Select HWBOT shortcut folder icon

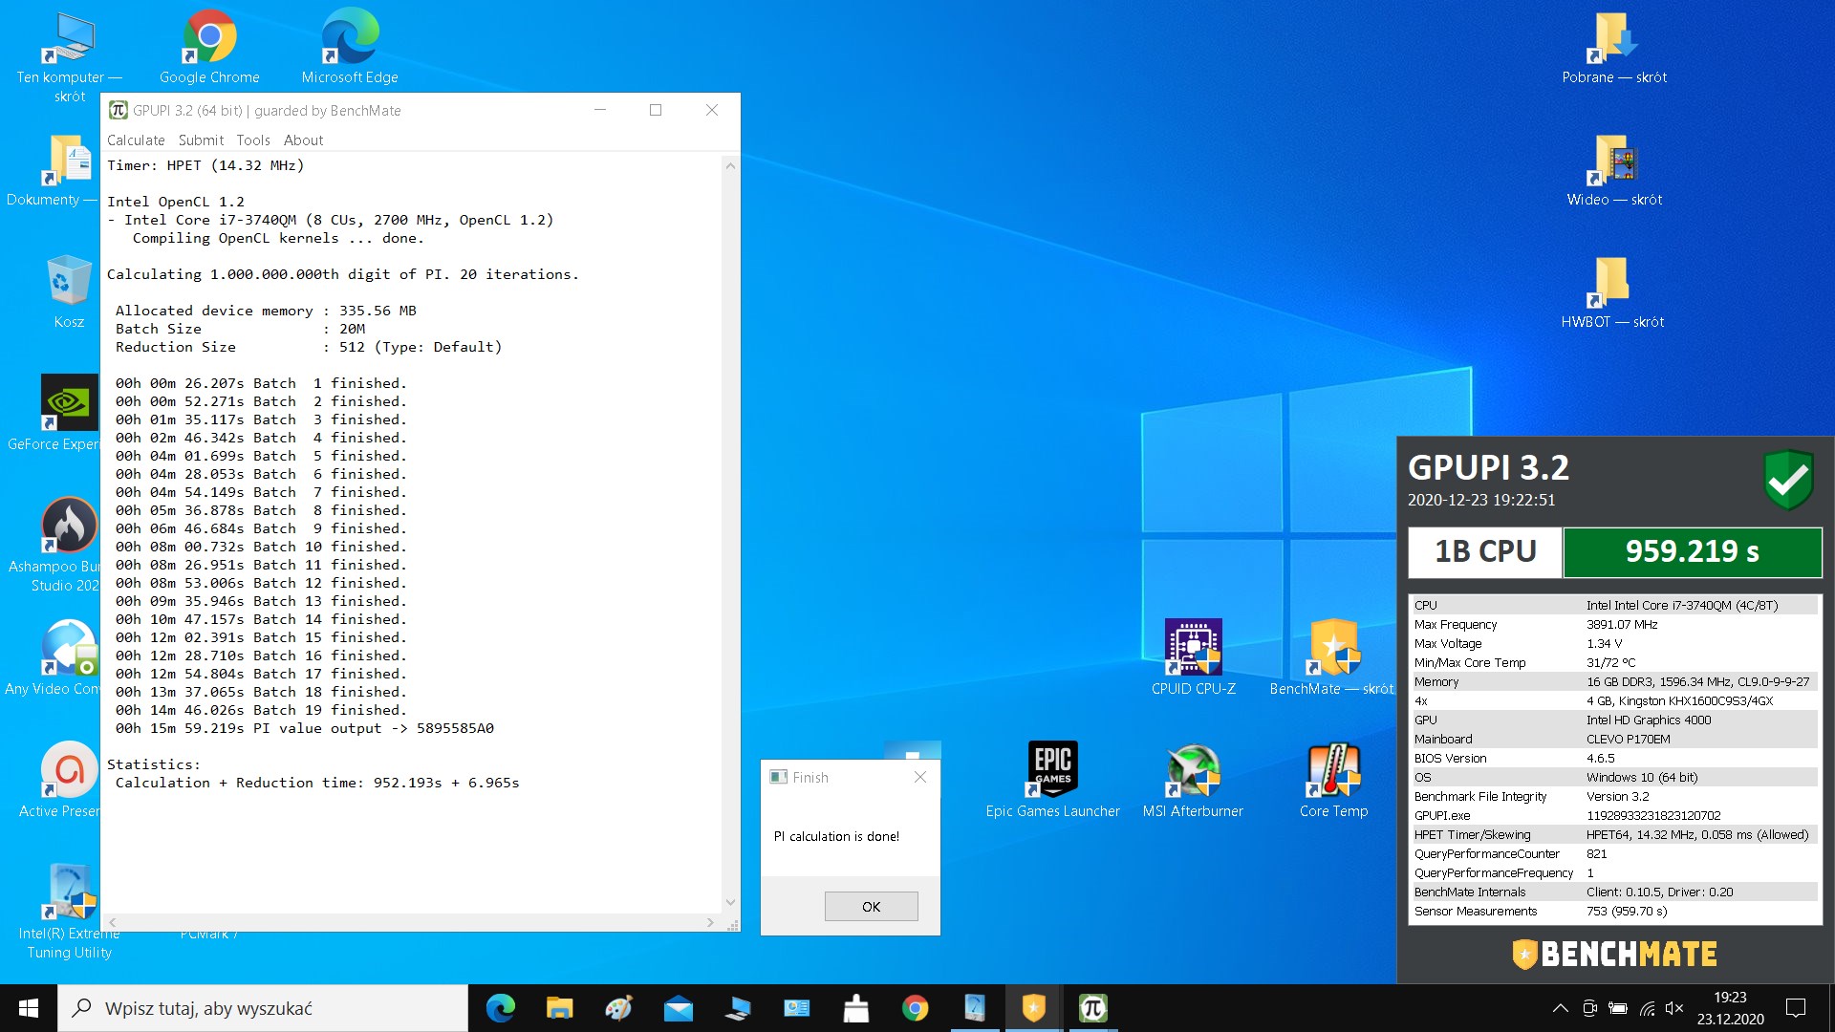(x=1612, y=292)
